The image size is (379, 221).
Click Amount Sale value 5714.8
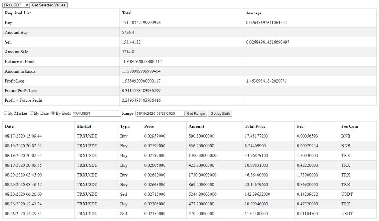tap(128, 52)
